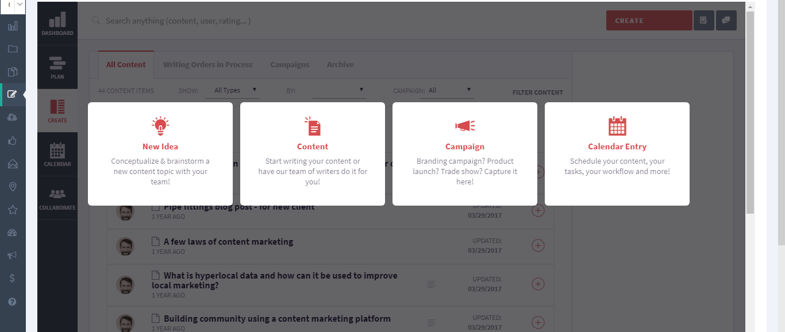Click the Content card title link
Image resolution: width=785 pixels, height=332 pixels.
[x=313, y=146]
